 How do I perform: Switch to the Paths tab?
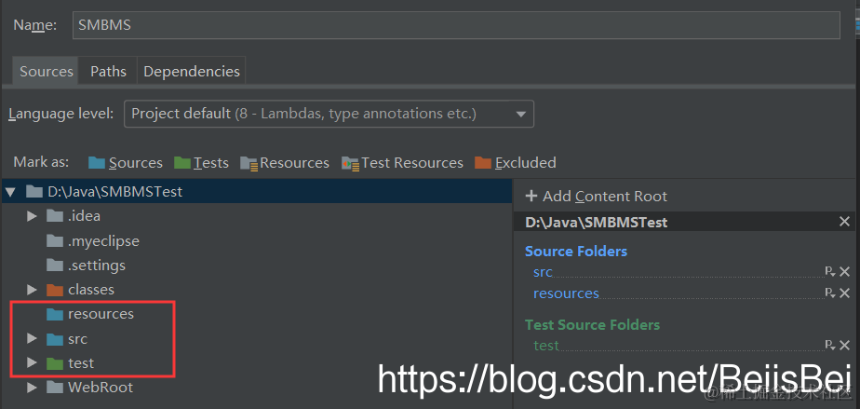(x=108, y=72)
